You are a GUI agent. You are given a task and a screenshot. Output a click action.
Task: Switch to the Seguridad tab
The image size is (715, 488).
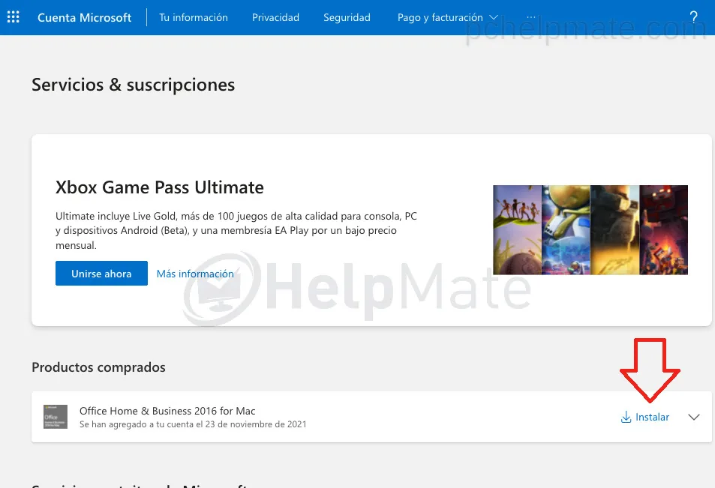[x=347, y=17]
